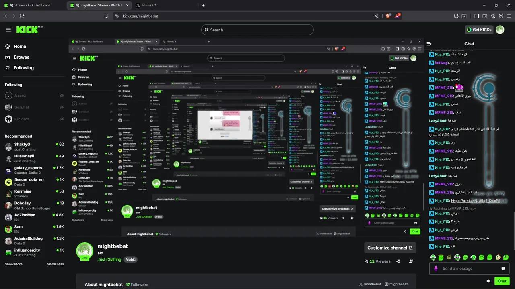515x289 pixels.
Task: Click the Arabic language tag
Action: pyautogui.click(x=130, y=260)
